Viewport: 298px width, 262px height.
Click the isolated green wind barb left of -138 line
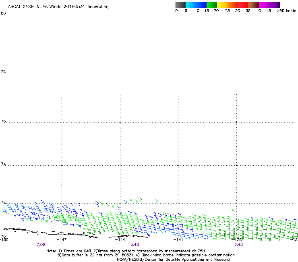point(232,210)
